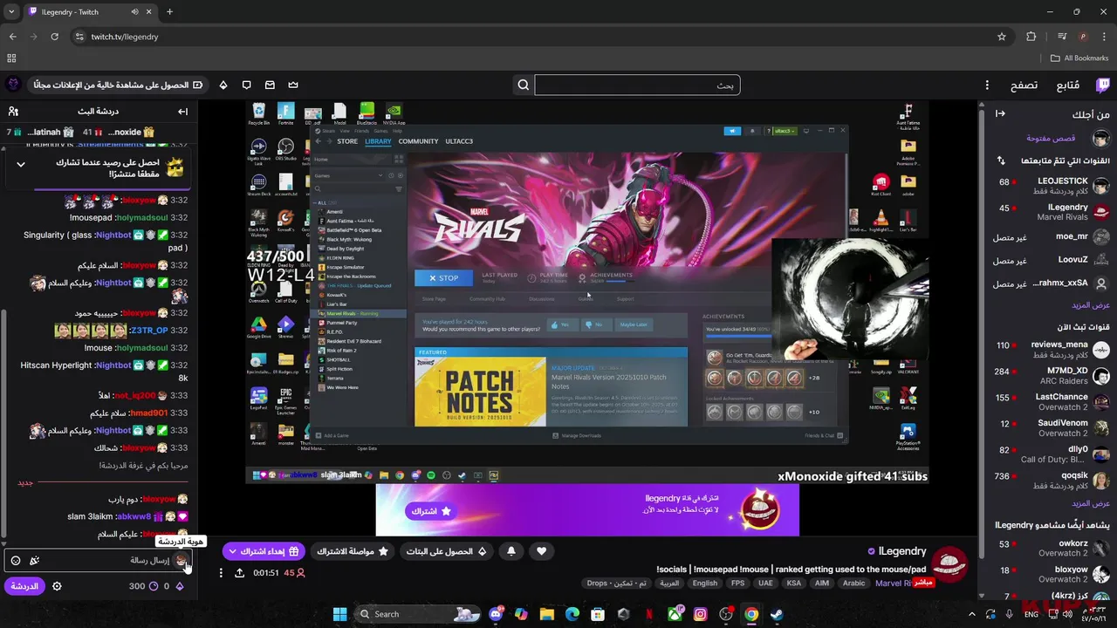Image resolution: width=1117 pixels, height=628 pixels.
Task: Click the chat identity avatar badge
Action: 181,561
